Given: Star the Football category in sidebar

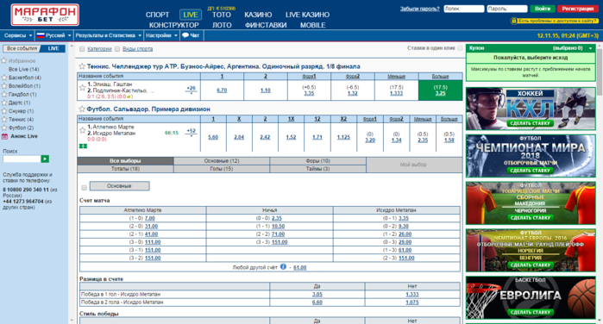Looking at the screenshot, I should (x=4, y=128).
